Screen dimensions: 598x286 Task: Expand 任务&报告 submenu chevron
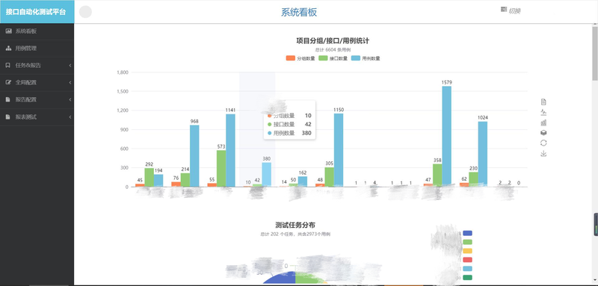pos(70,66)
